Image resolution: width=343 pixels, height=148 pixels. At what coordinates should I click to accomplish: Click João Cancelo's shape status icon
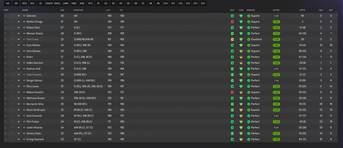(232, 75)
